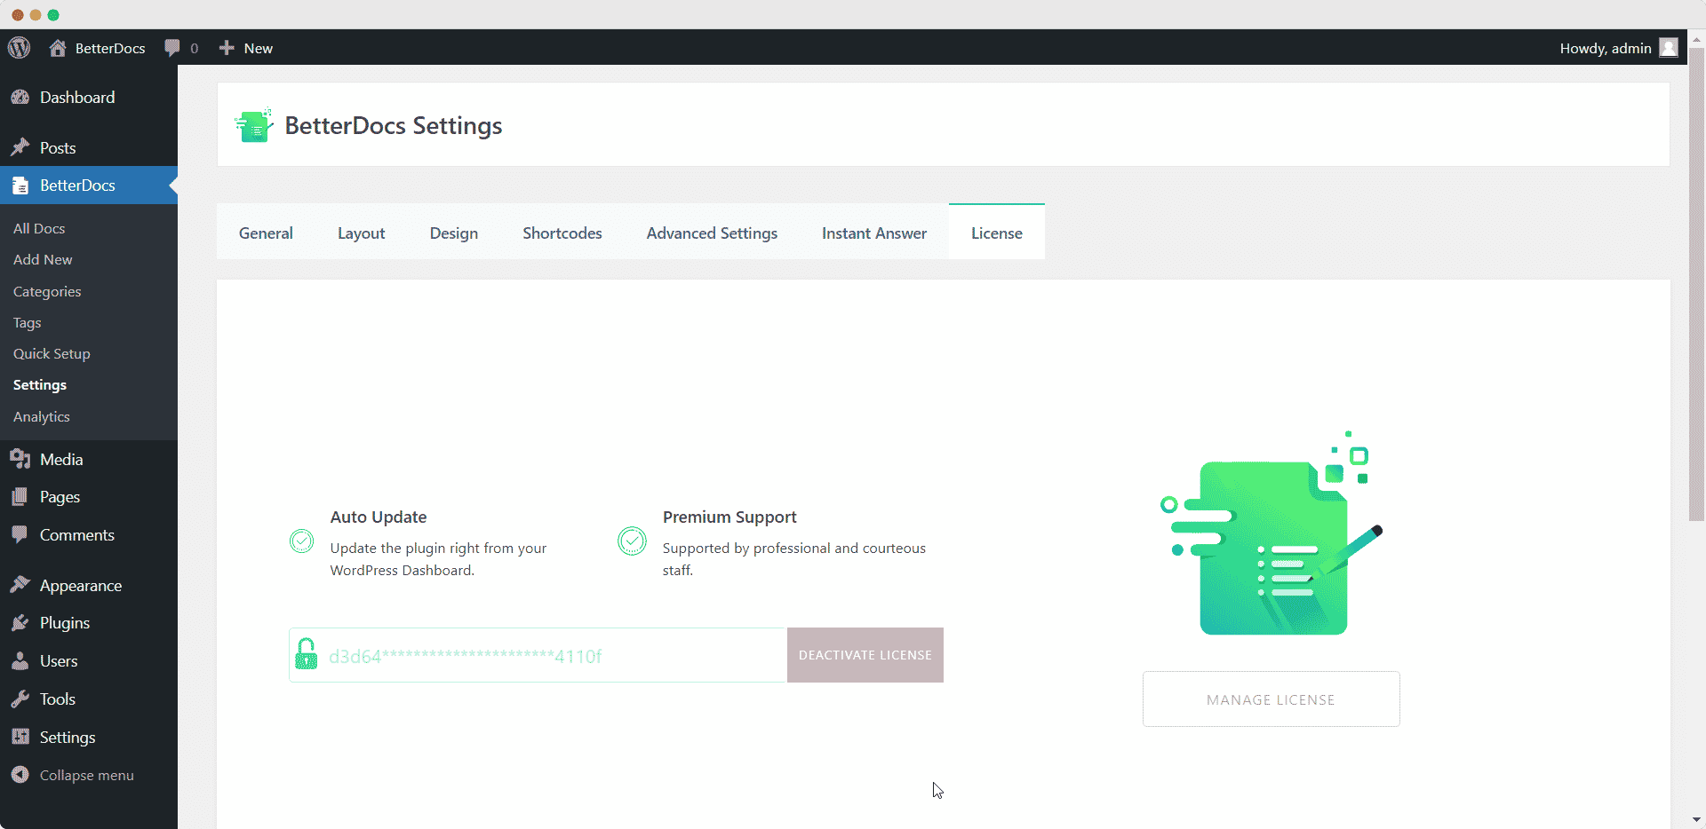Open the Appearance menu item
Screen dimensions: 1706x829
pos(89,585)
